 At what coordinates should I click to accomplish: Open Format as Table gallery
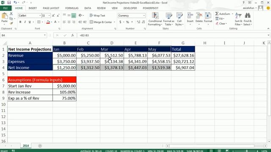coord(169,19)
